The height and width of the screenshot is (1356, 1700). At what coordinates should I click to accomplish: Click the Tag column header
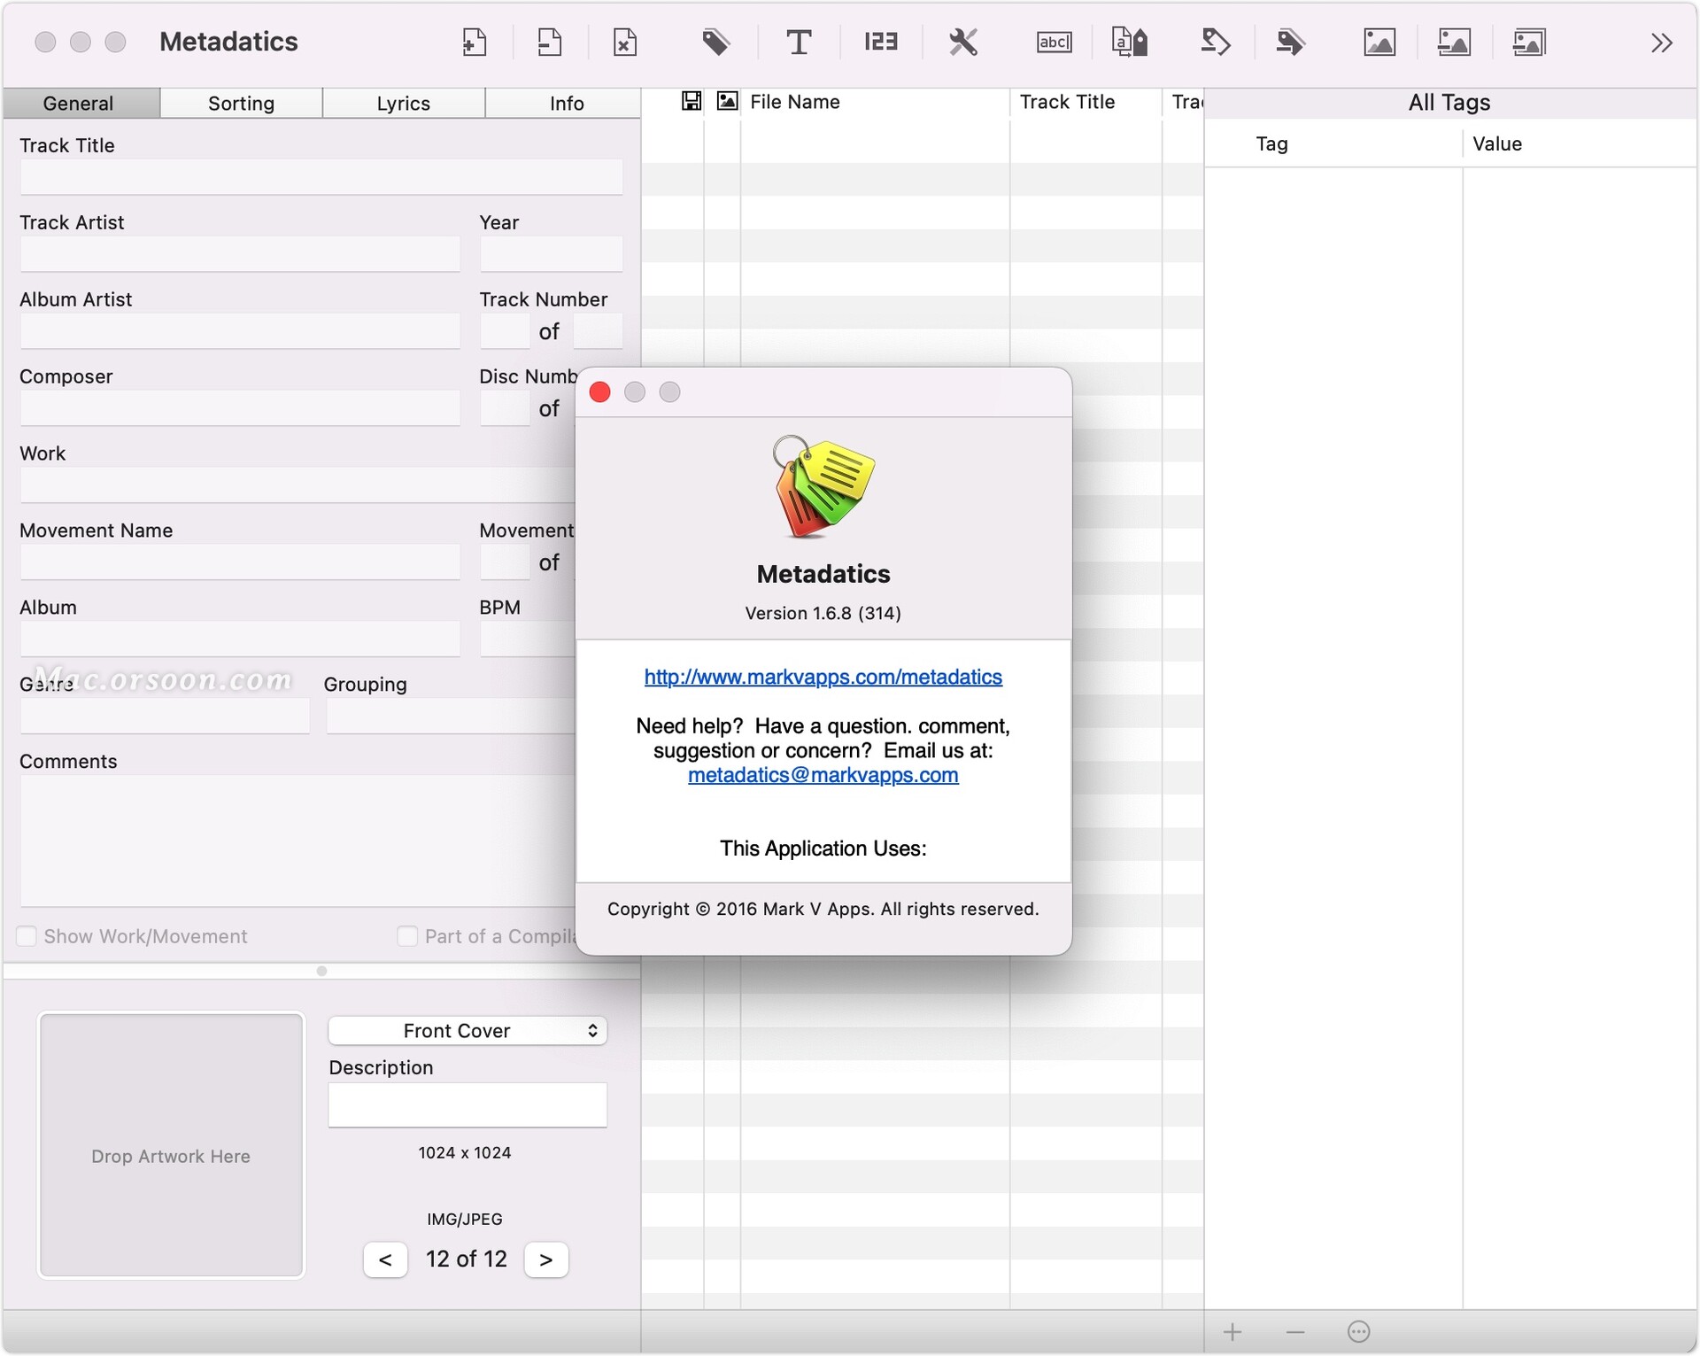tap(1271, 143)
